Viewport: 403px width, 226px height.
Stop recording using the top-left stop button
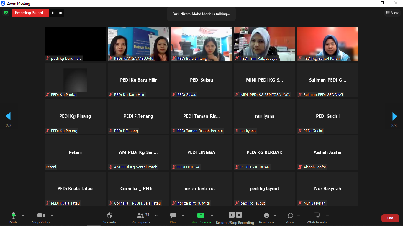60,13
